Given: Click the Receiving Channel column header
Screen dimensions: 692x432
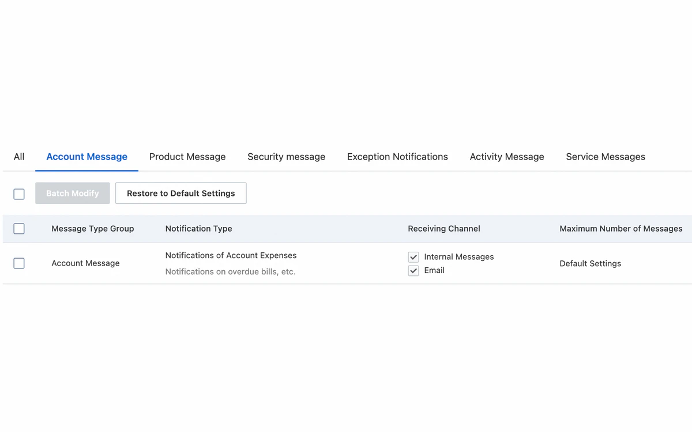Looking at the screenshot, I should click(444, 229).
